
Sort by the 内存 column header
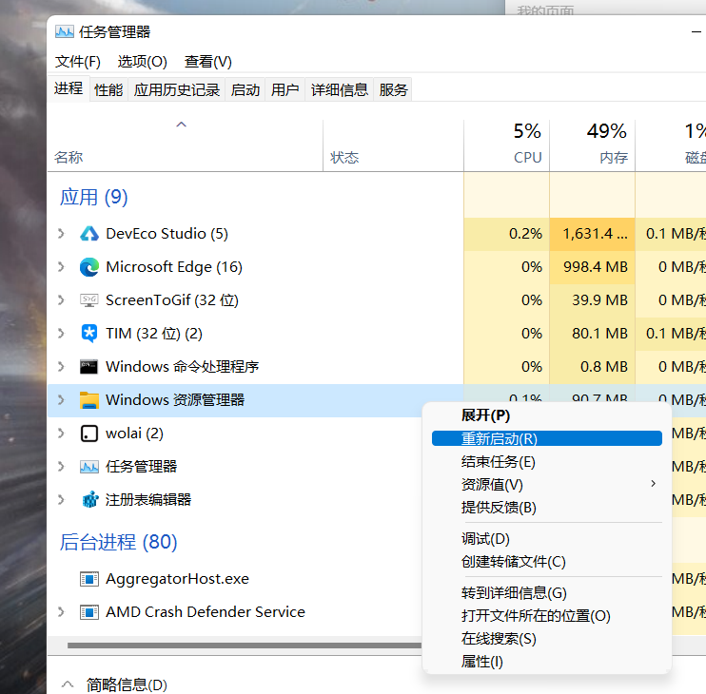pyautogui.click(x=592, y=145)
